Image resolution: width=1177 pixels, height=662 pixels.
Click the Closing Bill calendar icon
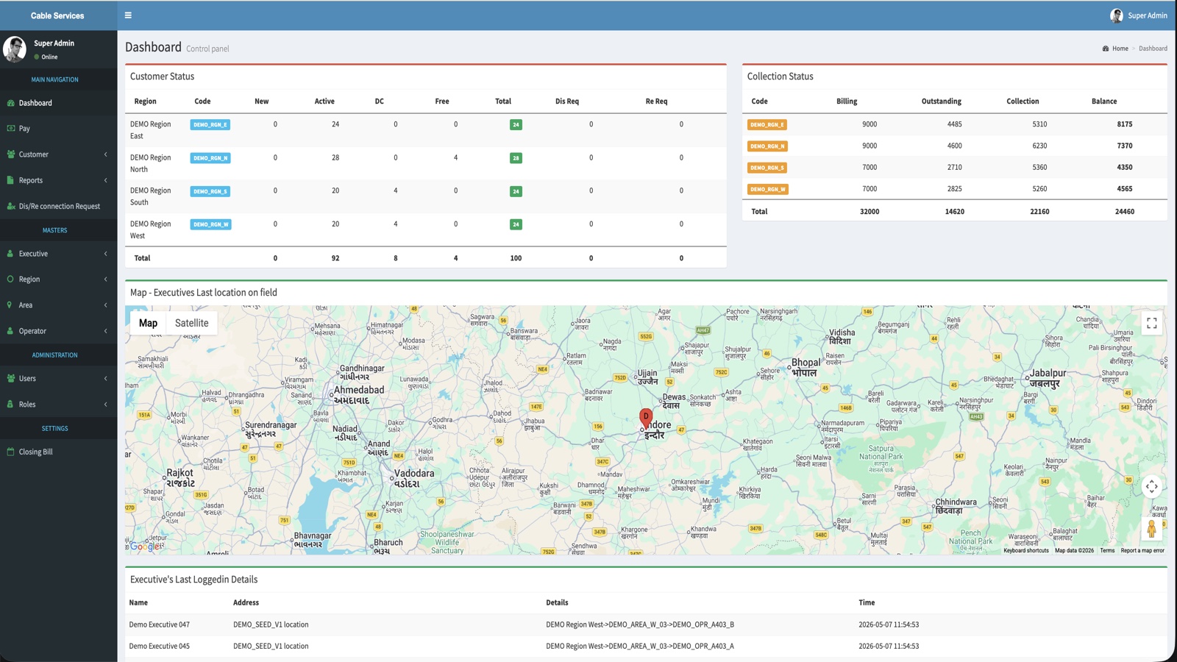[x=10, y=452]
